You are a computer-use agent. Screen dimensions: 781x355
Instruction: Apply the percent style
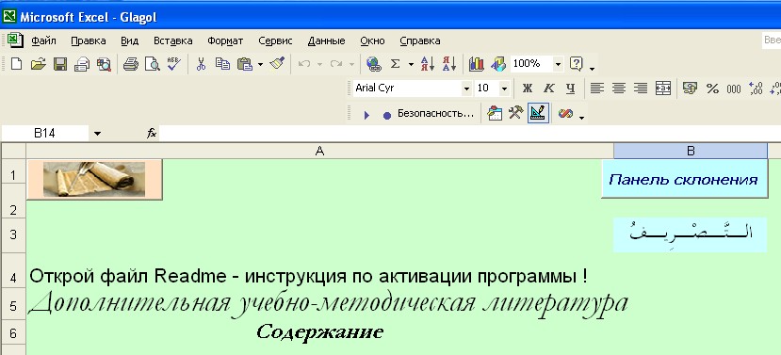pos(712,89)
